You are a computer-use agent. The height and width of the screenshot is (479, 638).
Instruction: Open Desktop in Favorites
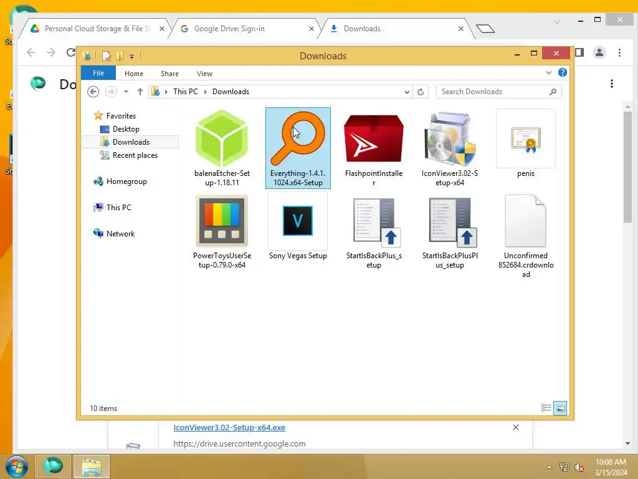pos(126,128)
